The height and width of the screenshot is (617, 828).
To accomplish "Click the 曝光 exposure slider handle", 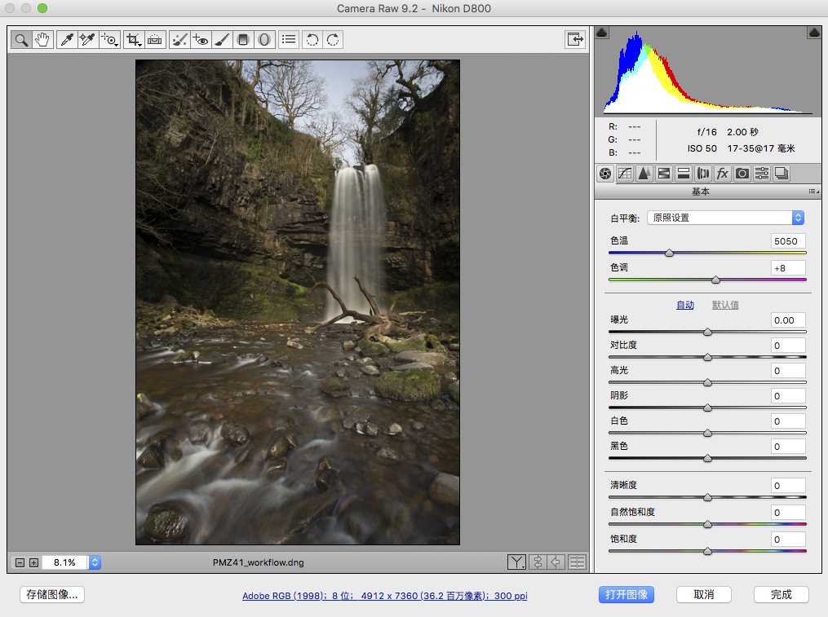I will [707, 332].
